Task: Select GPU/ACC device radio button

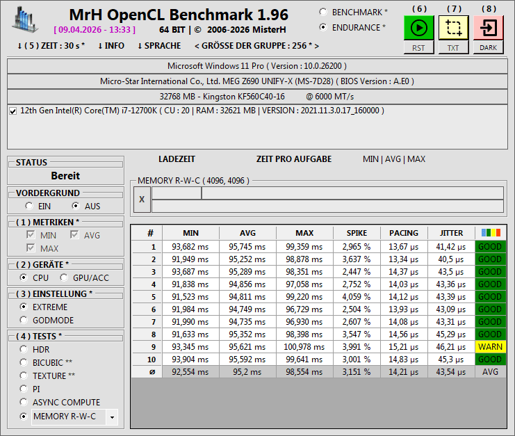Action: point(64,277)
